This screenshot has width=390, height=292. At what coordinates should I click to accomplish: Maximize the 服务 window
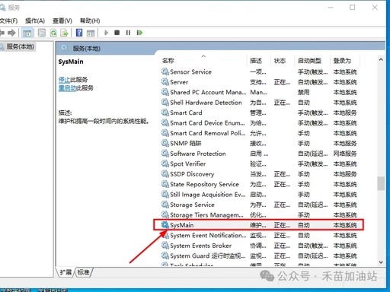pyautogui.click(x=353, y=8)
